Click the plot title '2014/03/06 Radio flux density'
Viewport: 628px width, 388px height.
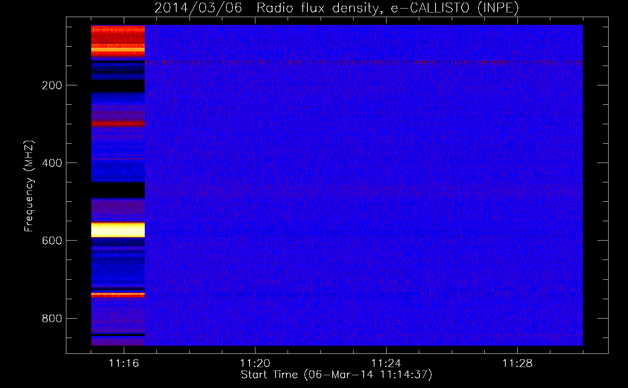(266, 8)
